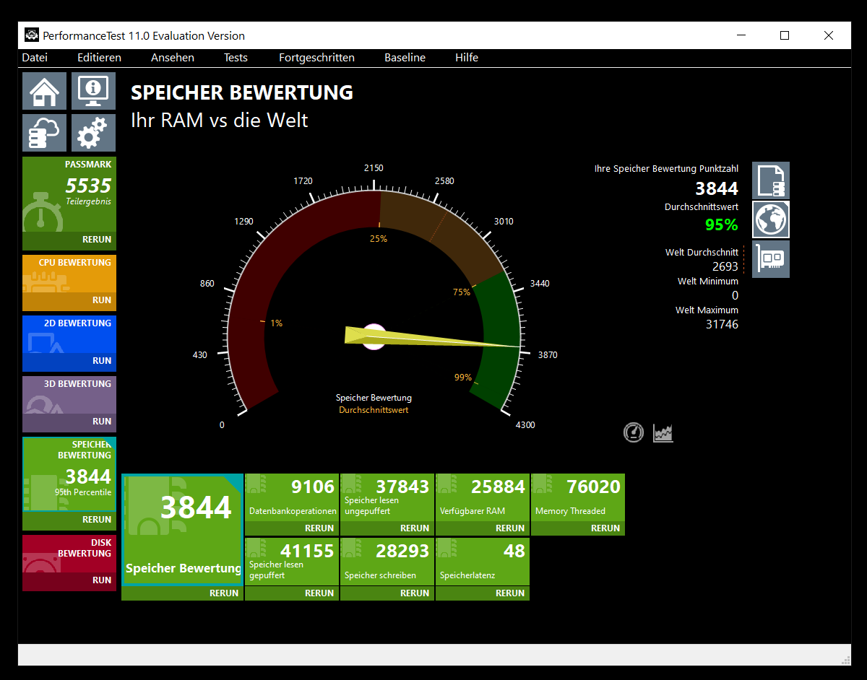This screenshot has height=680, width=867.
Task: Open the cloud baseline database icon
Action: coord(44,133)
